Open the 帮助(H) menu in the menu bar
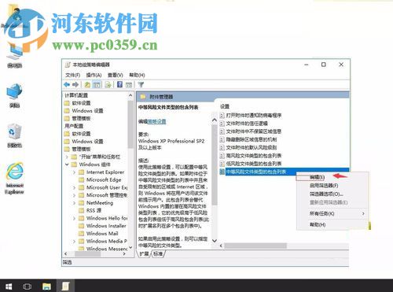 tap(137, 75)
